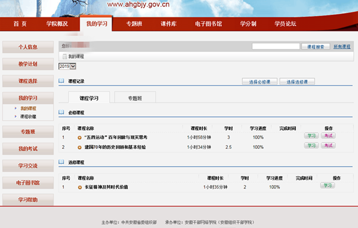Open 学院概况 in top navigation
Screen dimensions: 358x228
[x=57, y=24]
